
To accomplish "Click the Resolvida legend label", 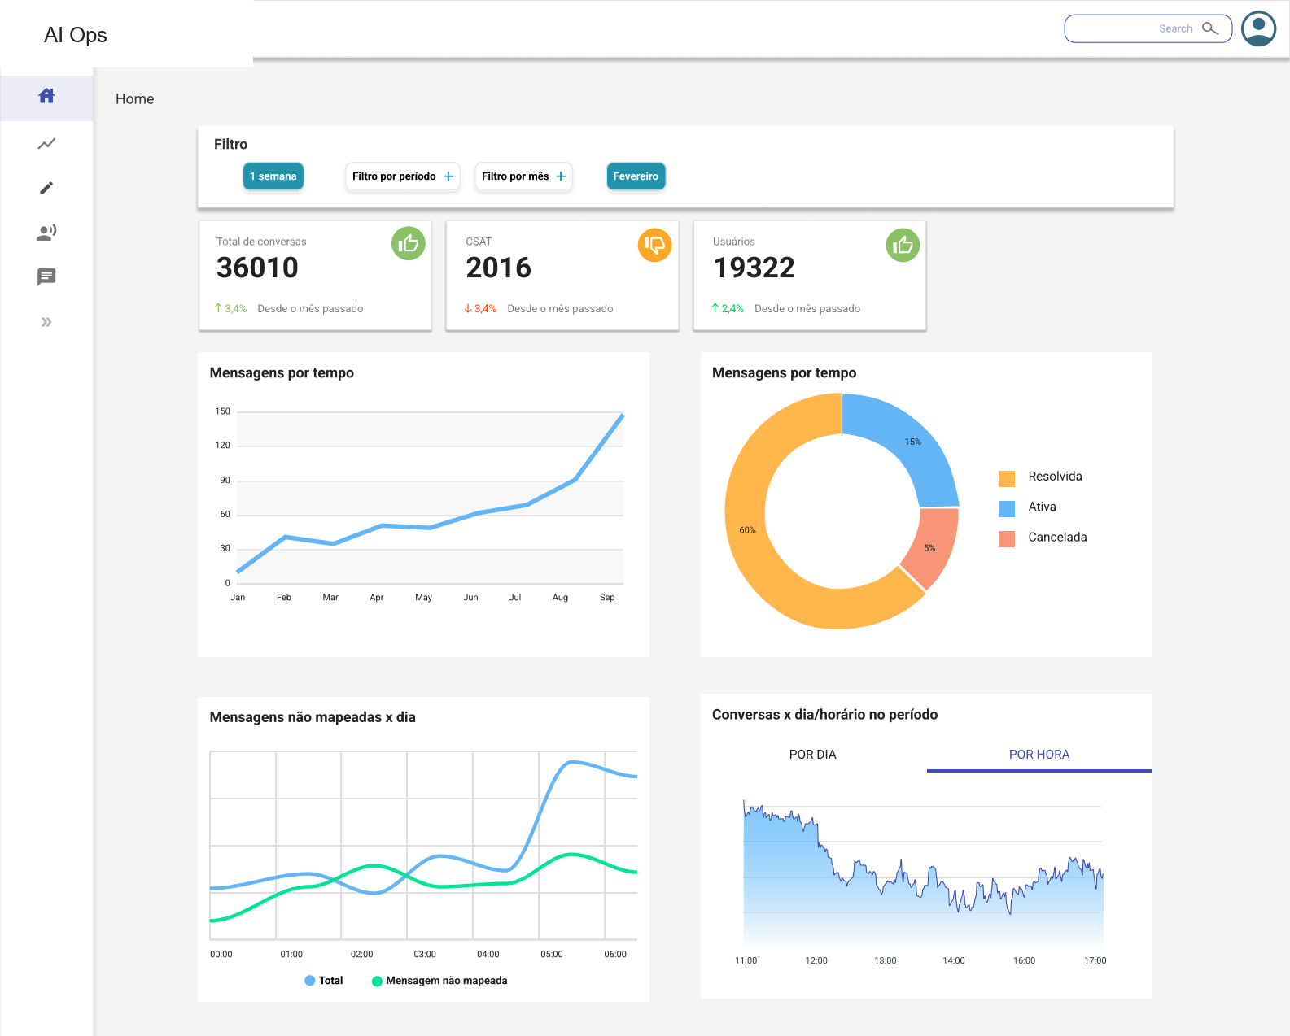I will [x=1055, y=477].
